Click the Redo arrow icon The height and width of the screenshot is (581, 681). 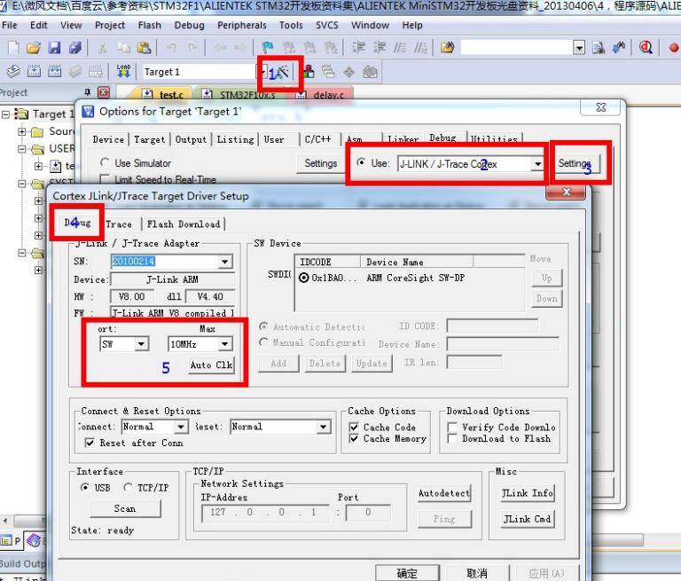pyautogui.click(x=192, y=47)
